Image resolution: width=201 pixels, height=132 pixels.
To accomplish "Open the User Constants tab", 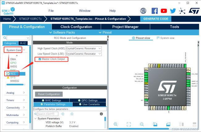I will (x=89, y=104).
